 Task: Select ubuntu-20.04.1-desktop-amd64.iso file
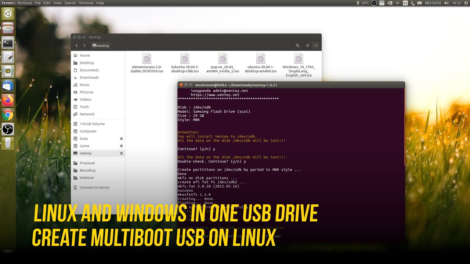pyautogui.click(x=261, y=63)
